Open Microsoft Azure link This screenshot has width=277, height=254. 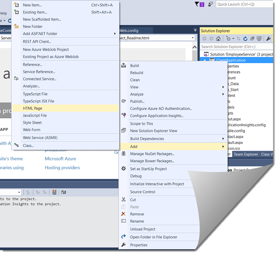pyautogui.click(x=60, y=159)
